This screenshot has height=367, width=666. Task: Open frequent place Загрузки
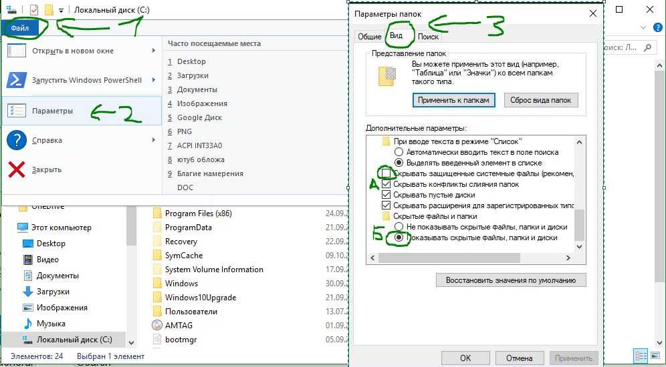click(193, 75)
